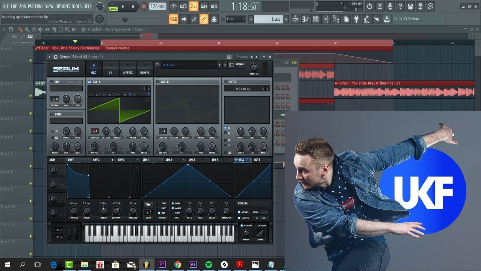This screenshot has width=481, height=271.
Task: Click OSC A wavetable edit pencil icon
Action: click(147, 100)
